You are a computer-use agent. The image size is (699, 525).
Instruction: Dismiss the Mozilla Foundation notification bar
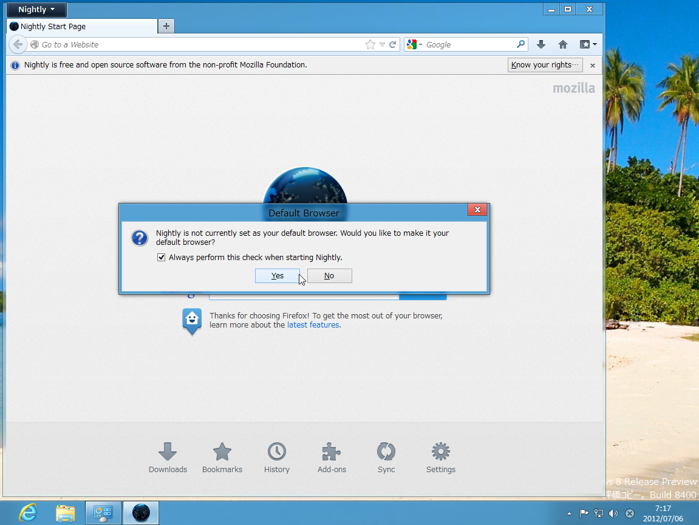[593, 66]
